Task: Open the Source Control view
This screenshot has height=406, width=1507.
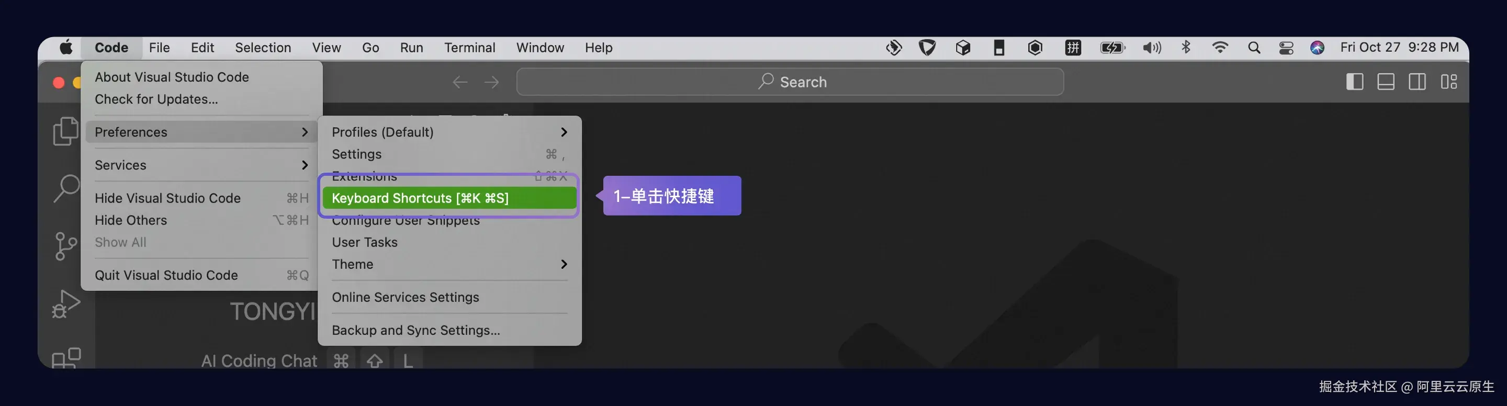Action: 65,246
